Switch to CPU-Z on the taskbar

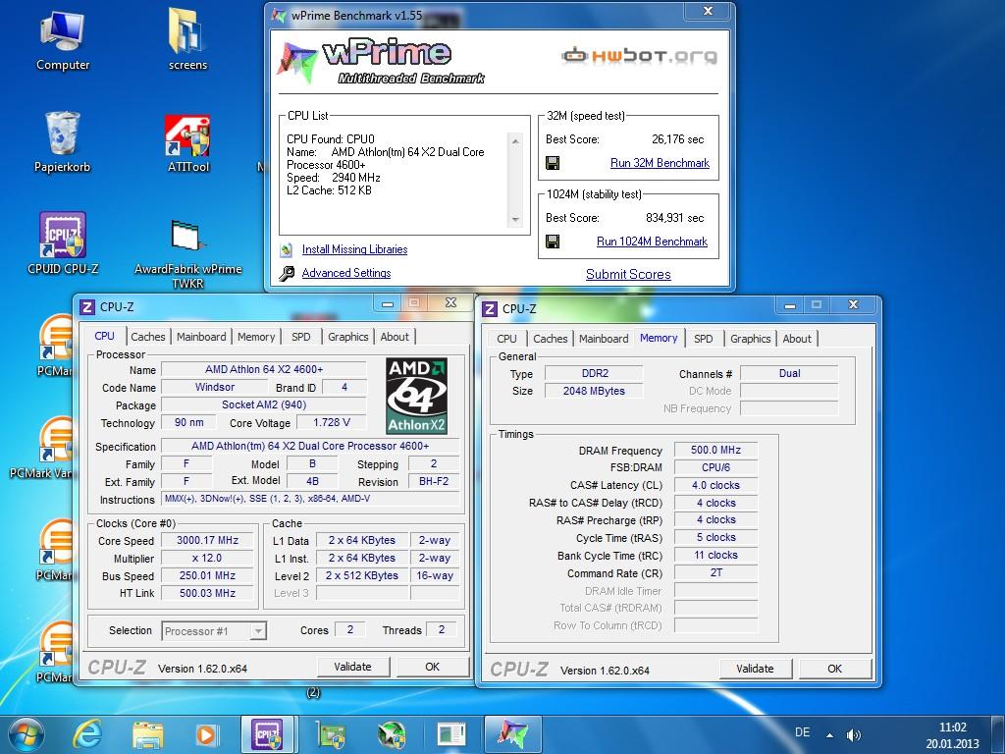267,734
